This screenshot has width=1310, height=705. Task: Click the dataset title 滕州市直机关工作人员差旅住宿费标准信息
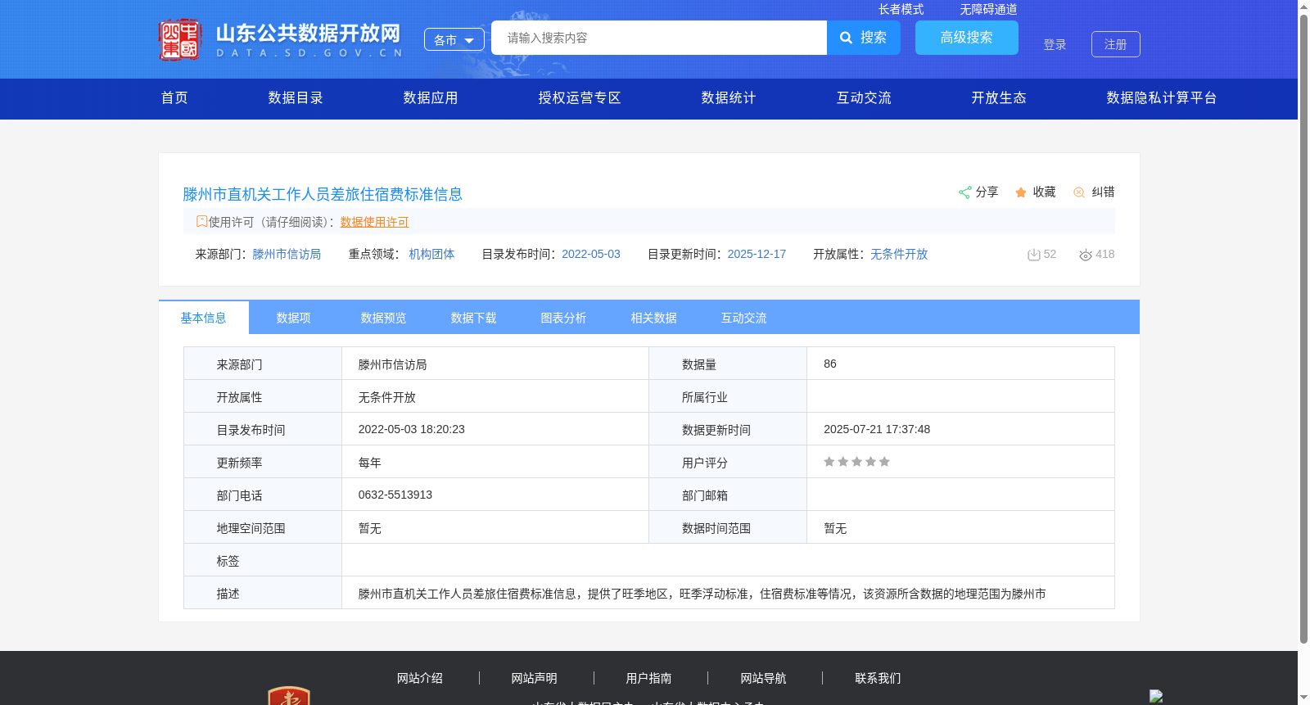coord(323,194)
